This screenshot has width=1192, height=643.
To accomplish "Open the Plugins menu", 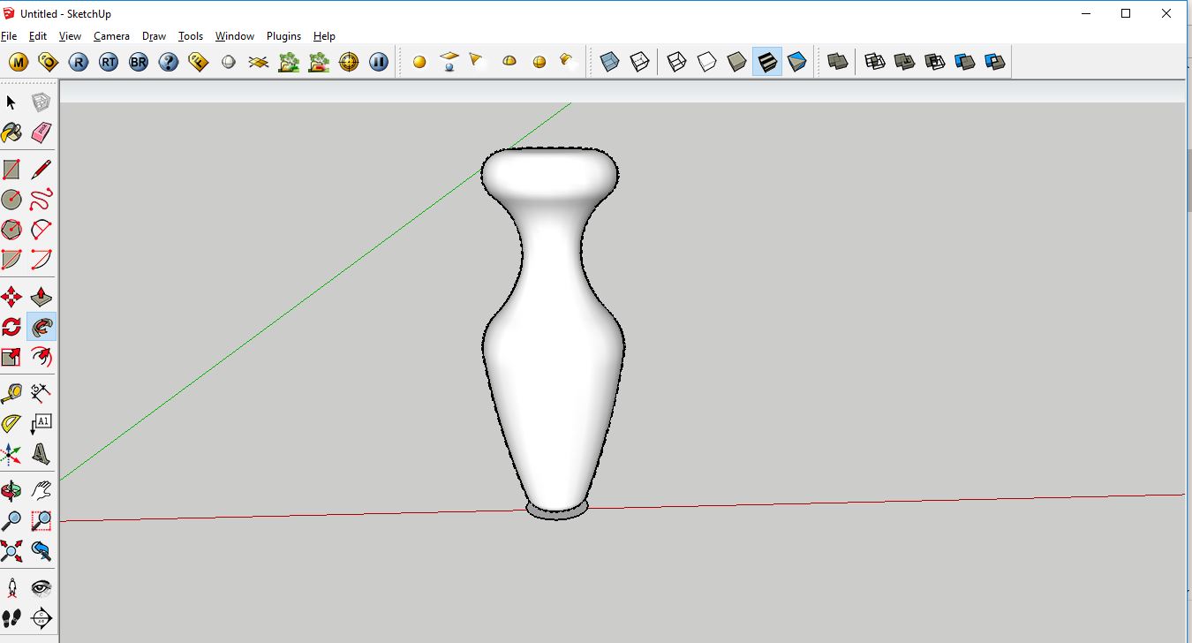I will pos(283,36).
